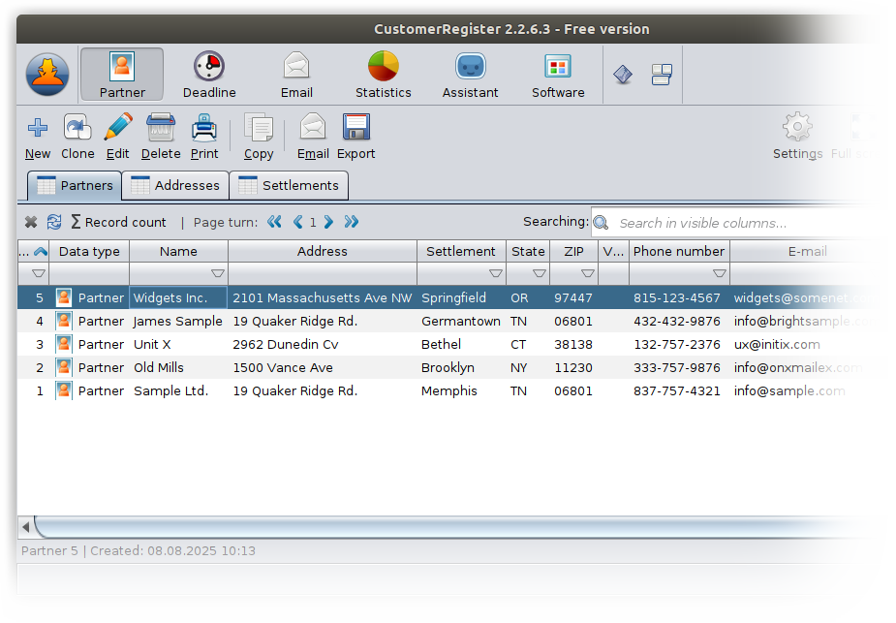Screen dimensions: 896x623
Task: Go to the previous page
Action: point(297,222)
